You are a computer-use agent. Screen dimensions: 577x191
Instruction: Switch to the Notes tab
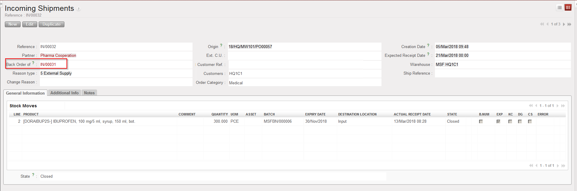coord(89,93)
